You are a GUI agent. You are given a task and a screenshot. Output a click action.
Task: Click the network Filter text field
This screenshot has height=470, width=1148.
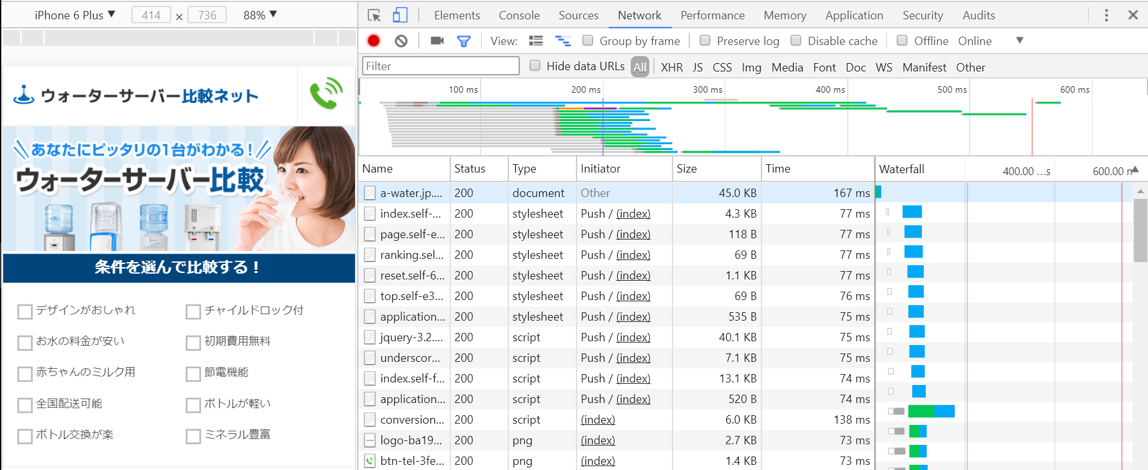pyautogui.click(x=441, y=66)
